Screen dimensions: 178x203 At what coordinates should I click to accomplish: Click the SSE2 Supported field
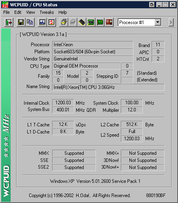tap(74, 167)
